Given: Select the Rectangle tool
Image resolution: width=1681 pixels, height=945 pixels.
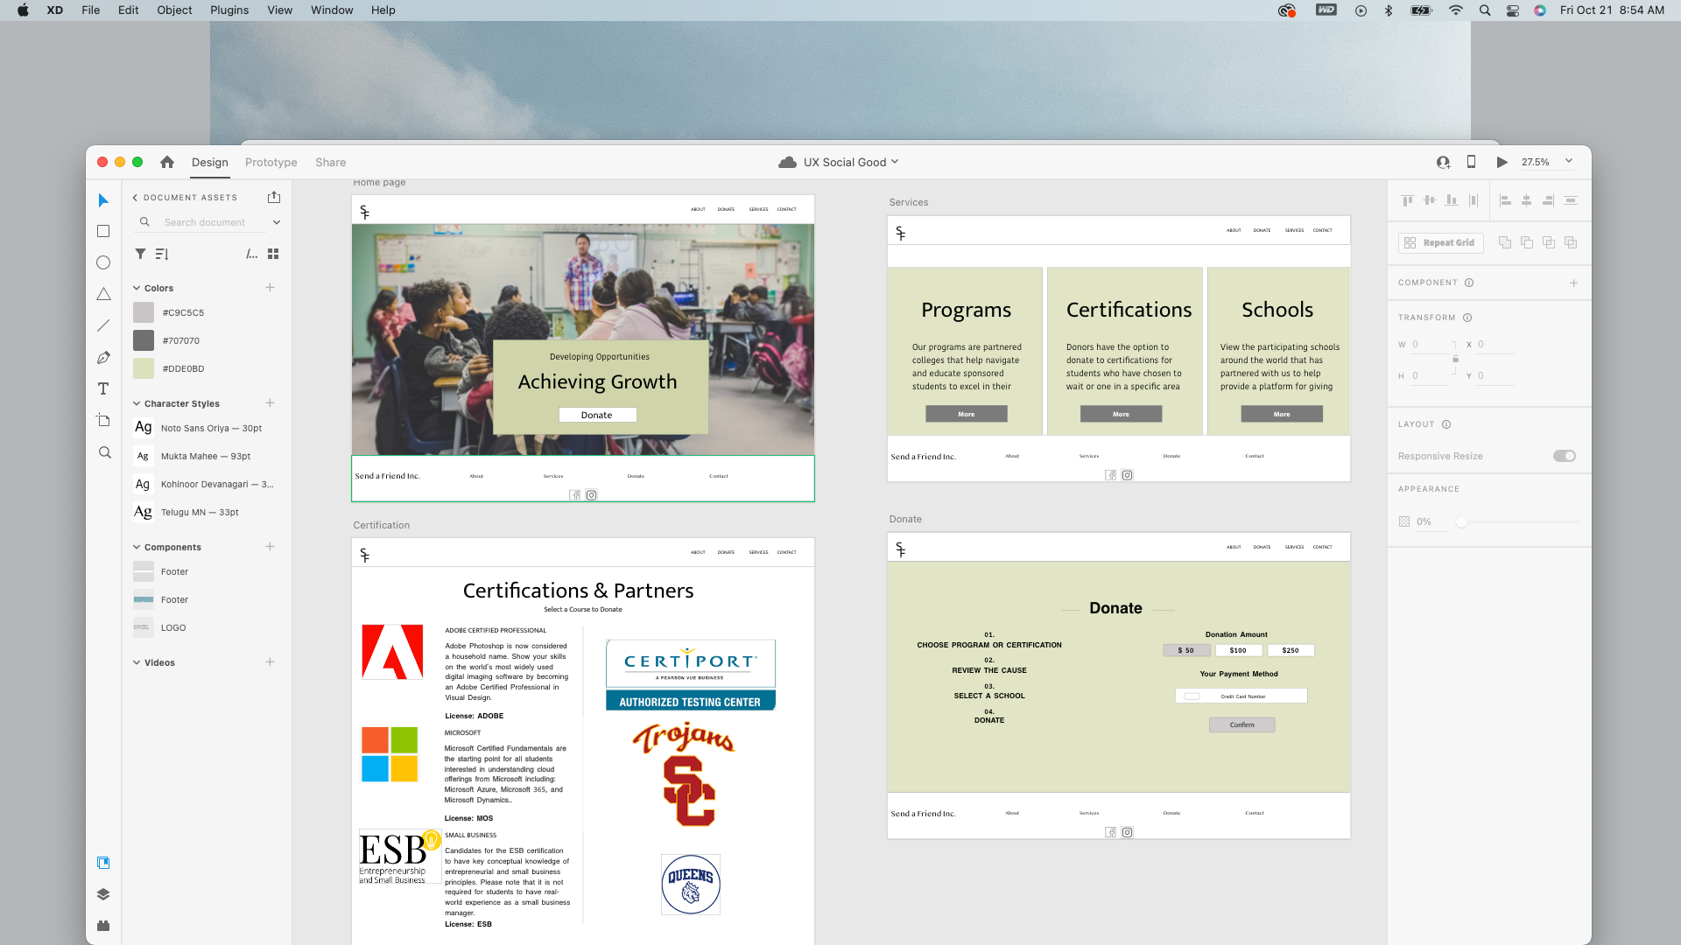Looking at the screenshot, I should point(103,231).
